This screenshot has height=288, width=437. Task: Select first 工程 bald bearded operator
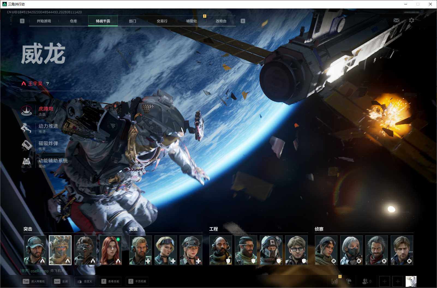[x=220, y=250]
